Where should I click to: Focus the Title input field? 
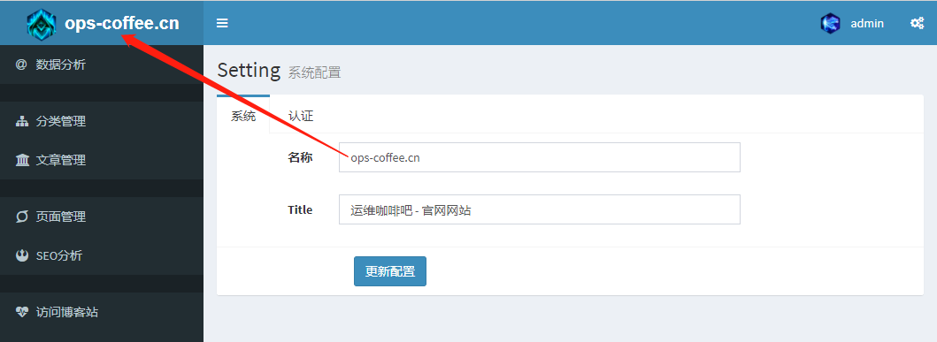pyautogui.click(x=540, y=209)
